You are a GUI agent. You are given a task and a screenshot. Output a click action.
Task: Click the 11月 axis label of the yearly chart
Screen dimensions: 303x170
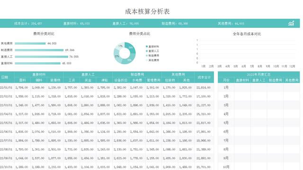tap(284, 66)
